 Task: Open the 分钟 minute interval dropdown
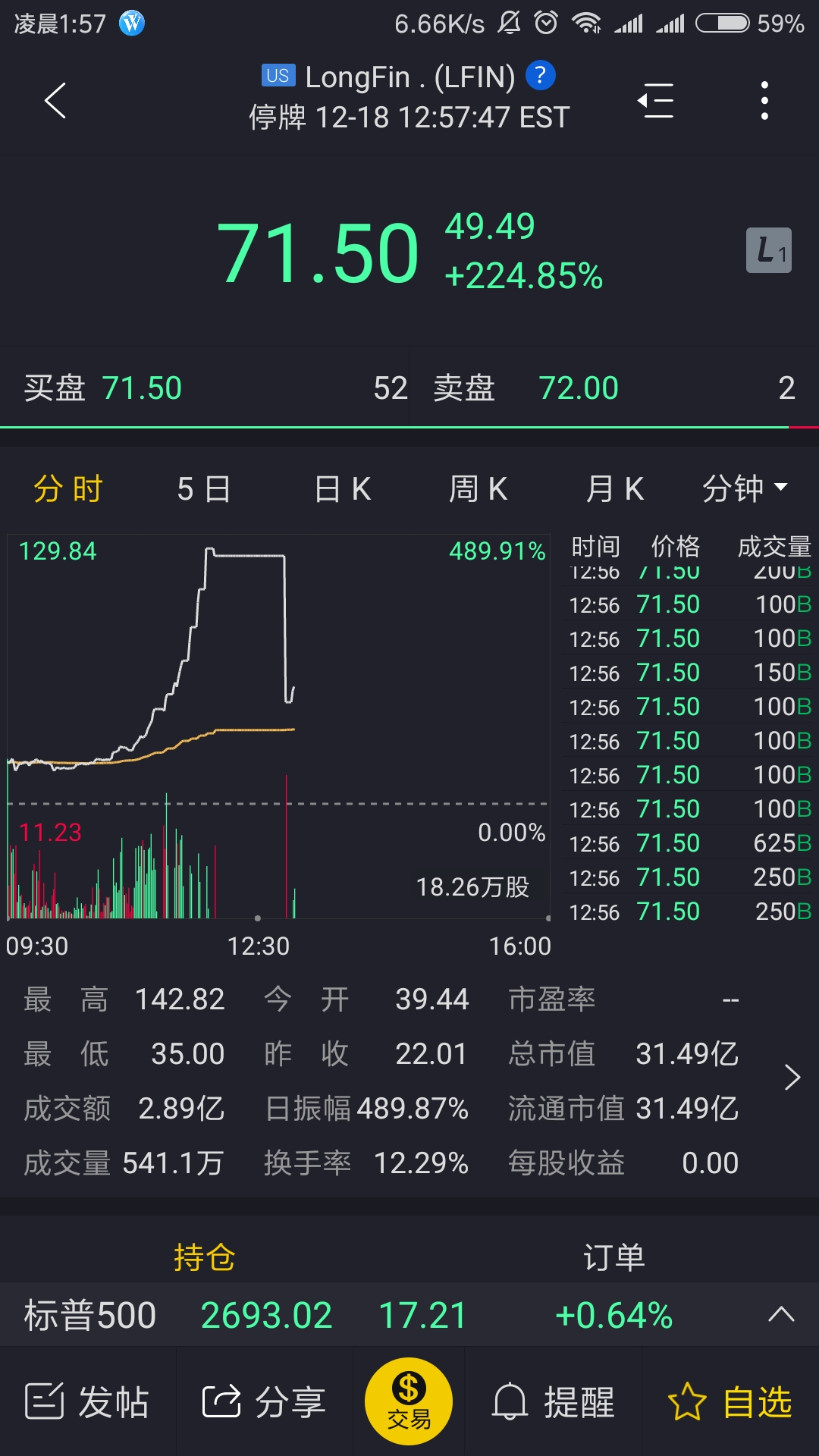[x=745, y=488]
